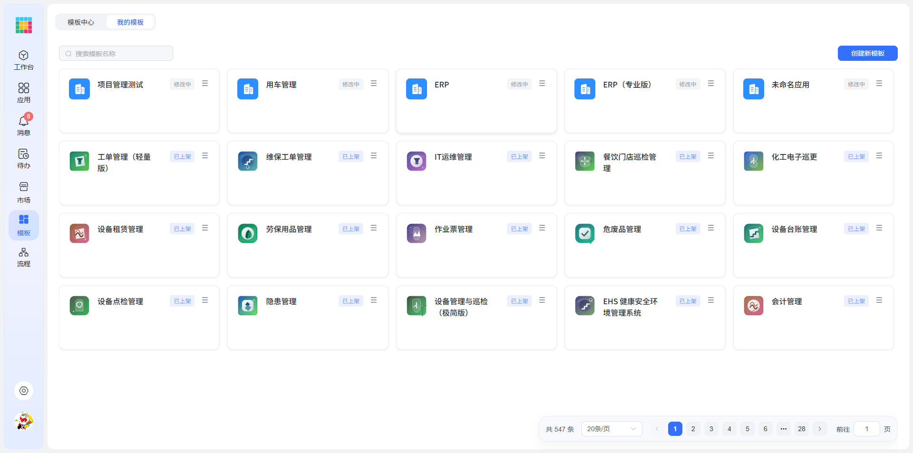The image size is (913, 453).
Task: Go to page 3
Action: [x=711, y=429]
